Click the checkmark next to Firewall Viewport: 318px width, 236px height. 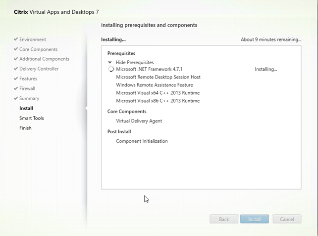(16, 88)
